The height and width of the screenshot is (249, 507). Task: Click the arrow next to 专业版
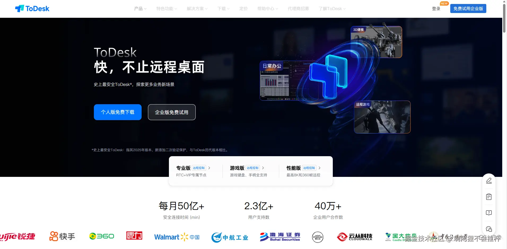click(209, 168)
